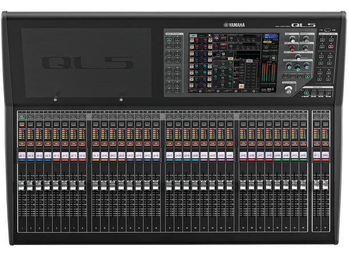Toggle the ON key for ch 9
The height and width of the screenshot is (257, 349).
[96, 143]
